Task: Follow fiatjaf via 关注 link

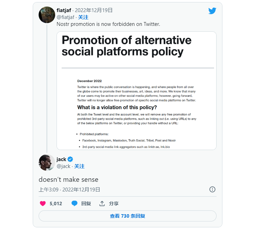Action: pyautogui.click(x=83, y=17)
